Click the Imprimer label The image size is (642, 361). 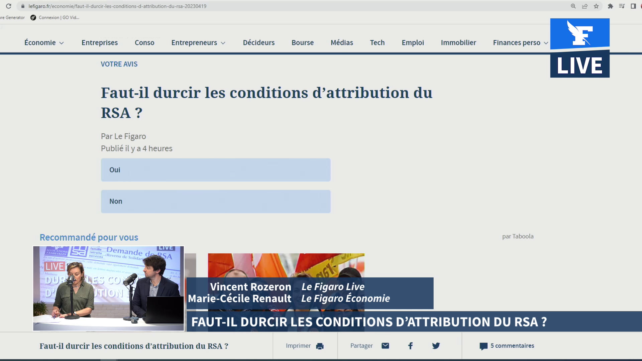tap(298, 346)
